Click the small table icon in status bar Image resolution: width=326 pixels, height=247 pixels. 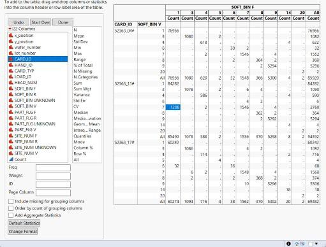pyautogui.click(x=302, y=244)
